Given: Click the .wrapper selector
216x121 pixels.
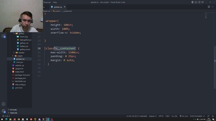Looking at the screenshot, I should tap(51, 21).
